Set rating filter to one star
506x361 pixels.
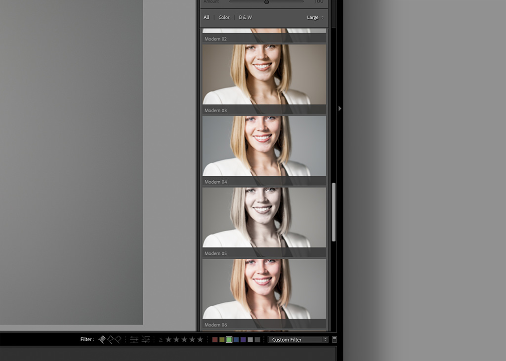click(x=169, y=339)
